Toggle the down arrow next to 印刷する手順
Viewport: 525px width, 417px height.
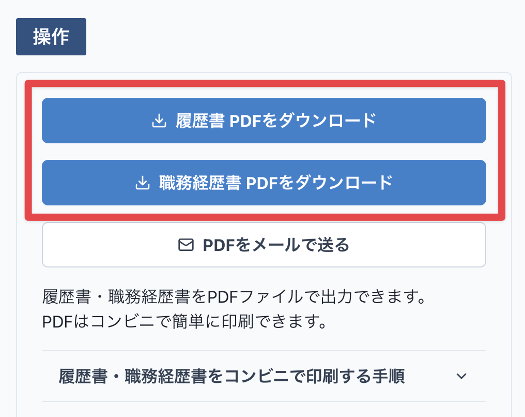[x=461, y=376]
